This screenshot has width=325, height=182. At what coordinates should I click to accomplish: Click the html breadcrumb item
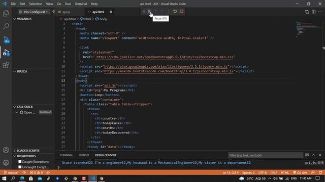pos(85,19)
